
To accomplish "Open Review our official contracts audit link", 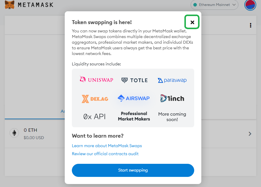I will tap(105, 154).
